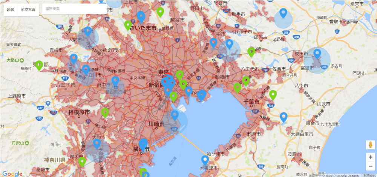Zoom out with the minus button

pyautogui.click(x=371, y=166)
